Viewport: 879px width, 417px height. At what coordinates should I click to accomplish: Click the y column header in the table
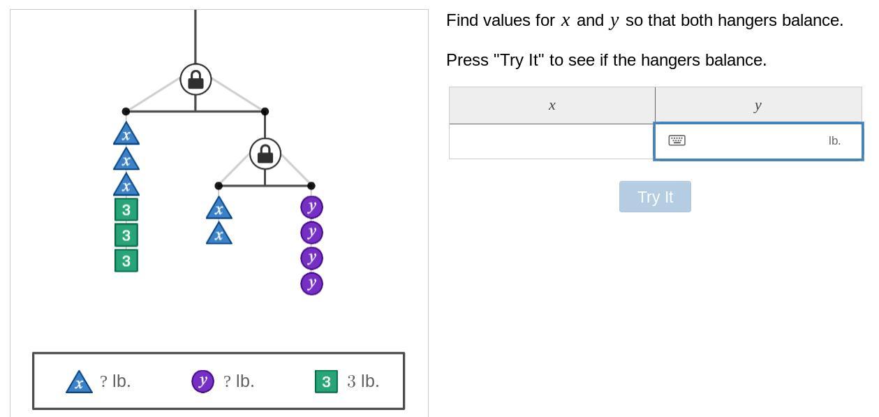point(758,105)
